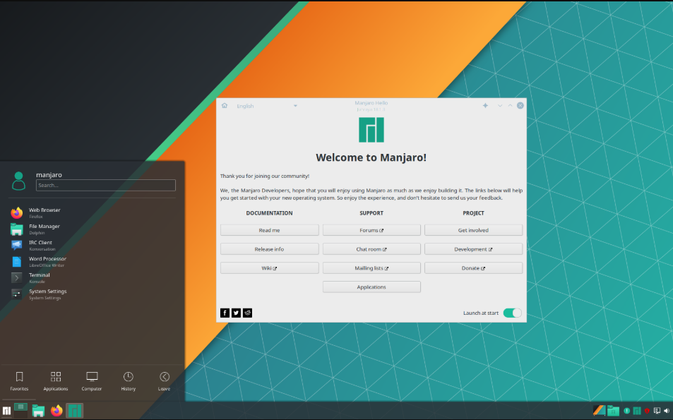Open the Dolphin file manager taskbar icon
The height and width of the screenshot is (420, 673).
[39, 411]
